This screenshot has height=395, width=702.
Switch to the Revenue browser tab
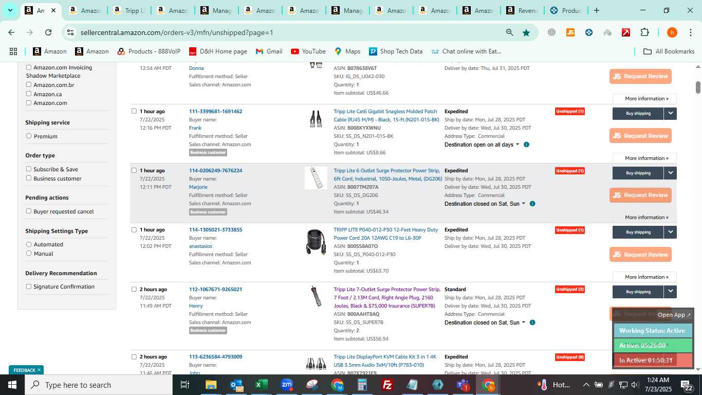coord(523,10)
